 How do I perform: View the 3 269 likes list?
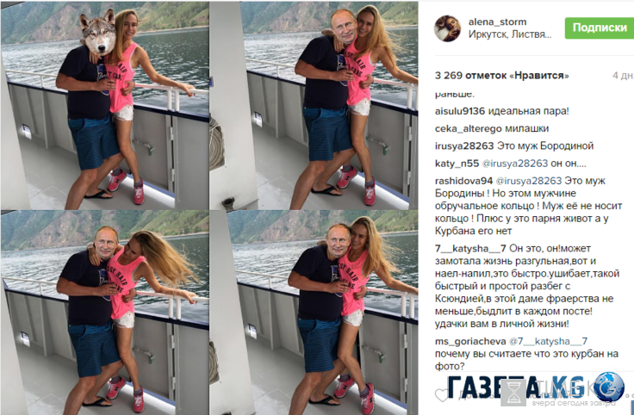(501, 76)
